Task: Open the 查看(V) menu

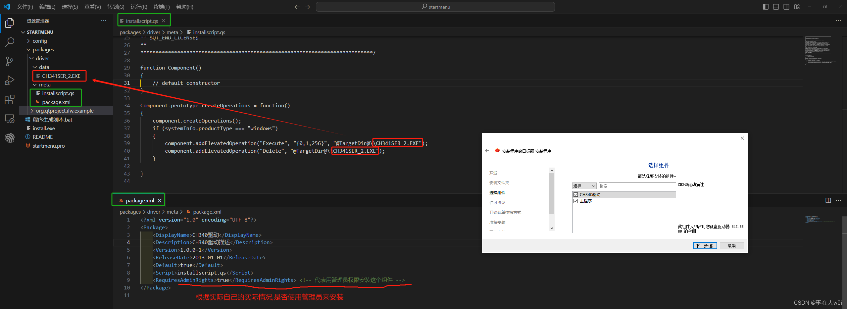Action: tap(92, 7)
